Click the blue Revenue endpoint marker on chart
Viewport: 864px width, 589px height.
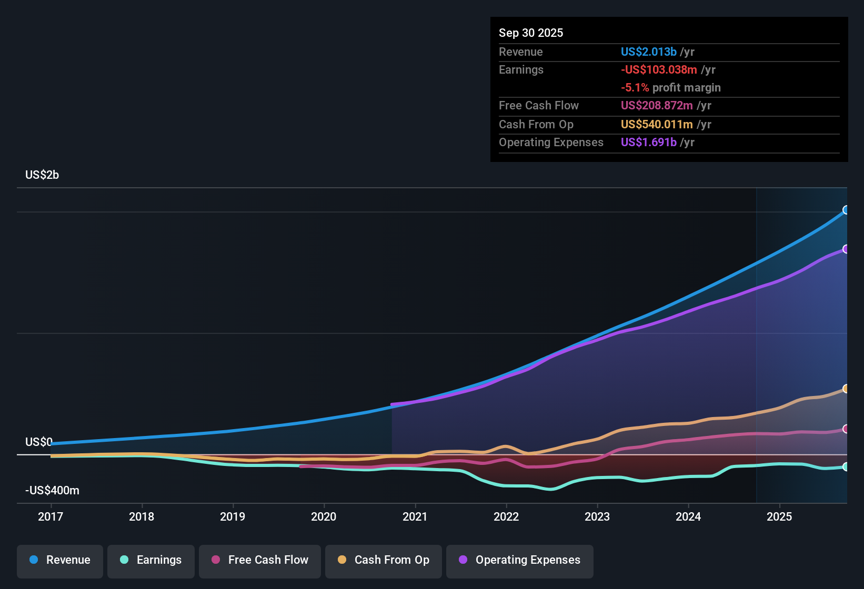846,210
